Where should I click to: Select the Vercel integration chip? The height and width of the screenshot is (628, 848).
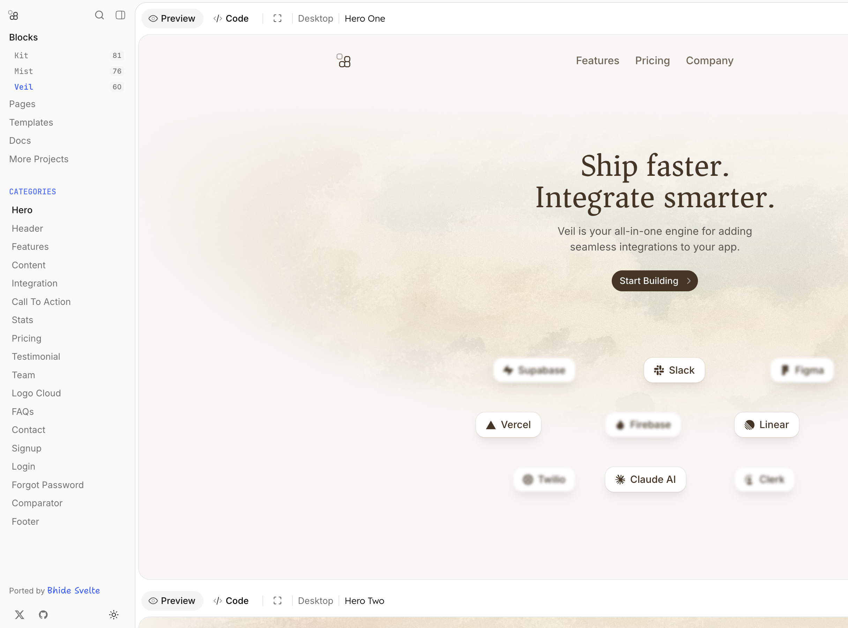[x=508, y=425]
